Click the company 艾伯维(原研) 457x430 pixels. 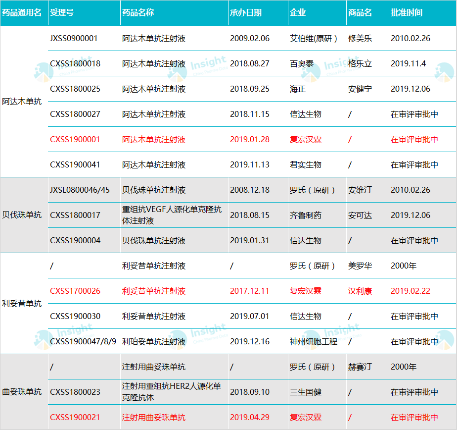pos(314,38)
